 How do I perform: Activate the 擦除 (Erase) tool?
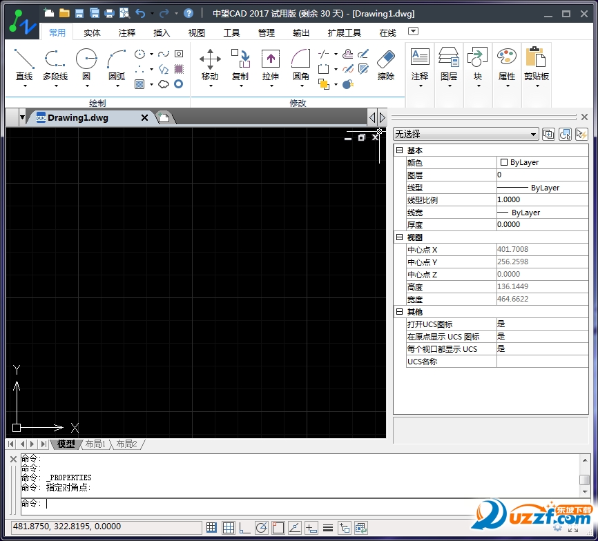point(386,60)
